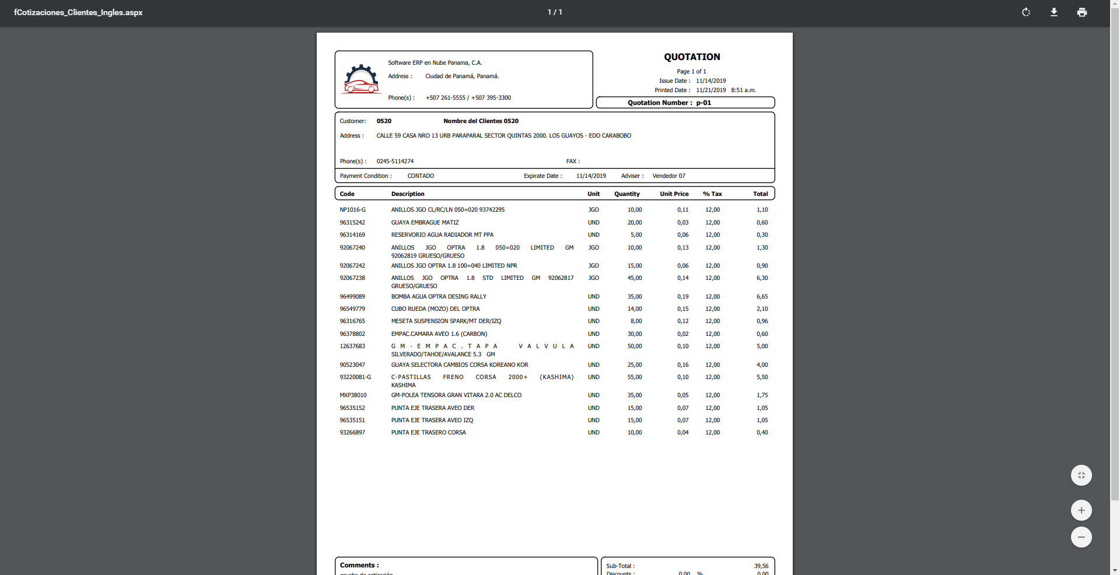This screenshot has width=1120, height=575.
Task: Click the Unit Price column header
Action: [674, 194]
